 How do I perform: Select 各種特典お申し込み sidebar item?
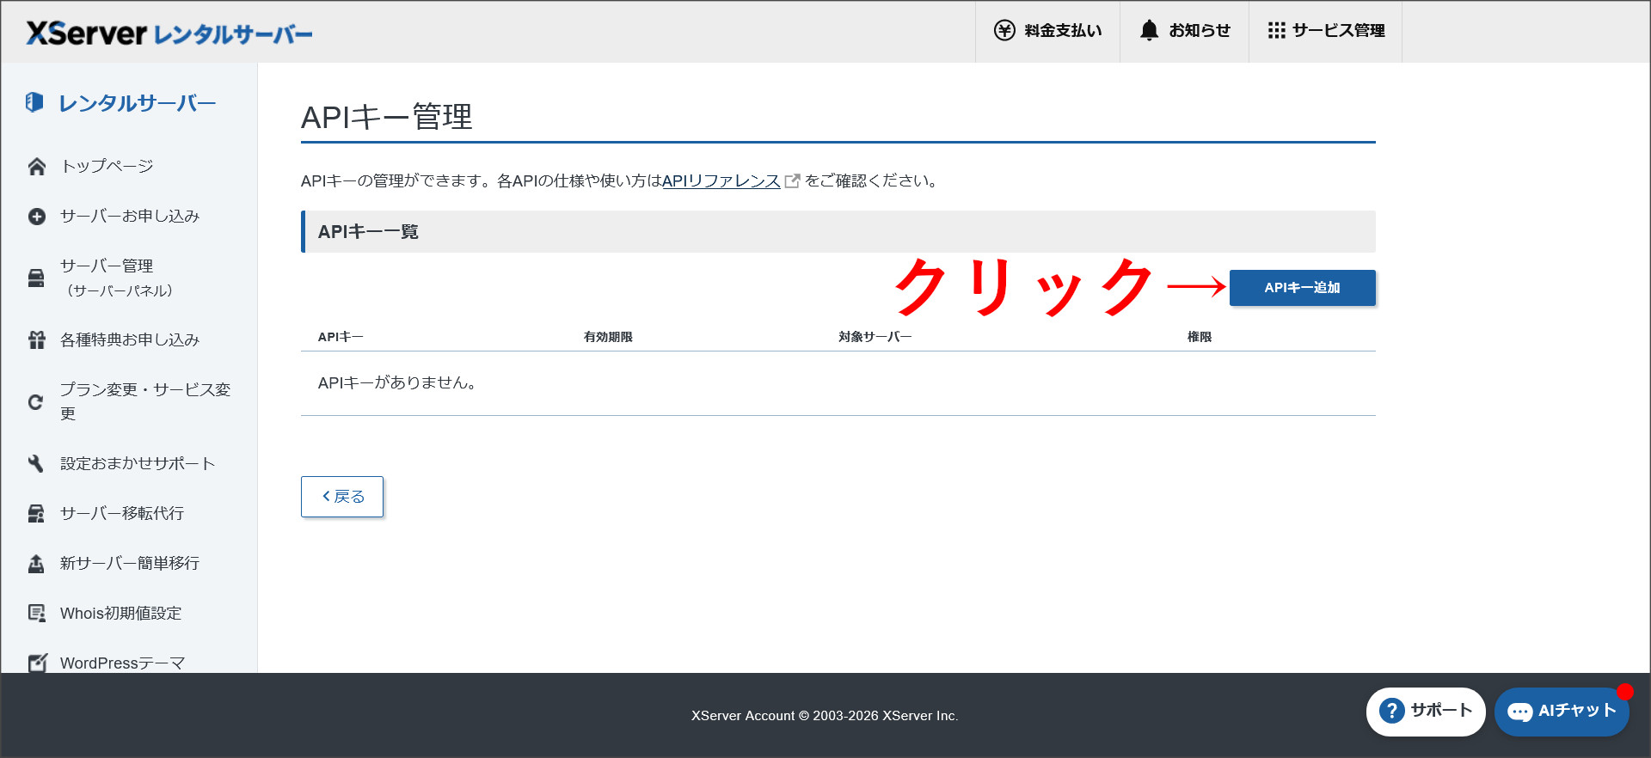coord(129,340)
